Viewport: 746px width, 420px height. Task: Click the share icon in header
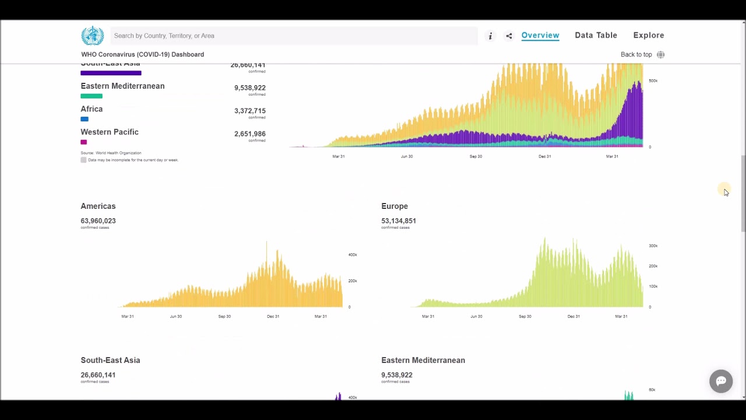point(509,36)
